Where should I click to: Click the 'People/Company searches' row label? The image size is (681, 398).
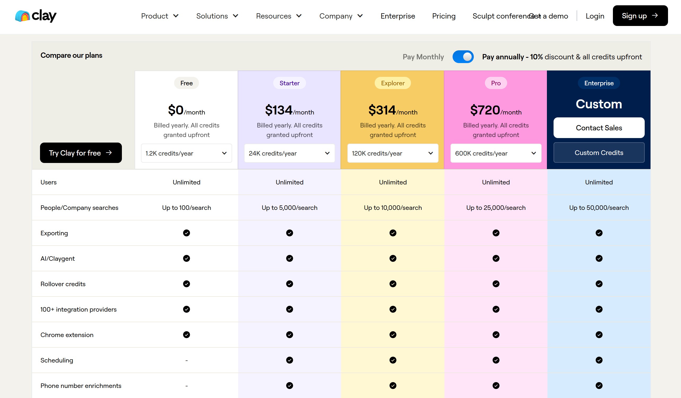pyautogui.click(x=79, y=207)
